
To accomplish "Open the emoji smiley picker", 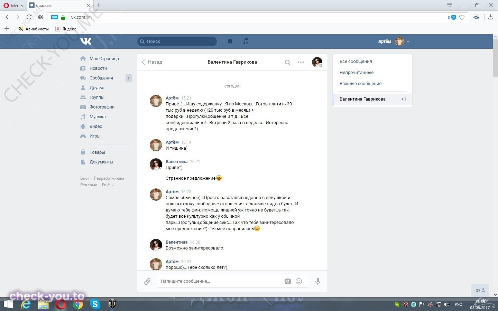I will pyautogui.click(x=299, y=281).
